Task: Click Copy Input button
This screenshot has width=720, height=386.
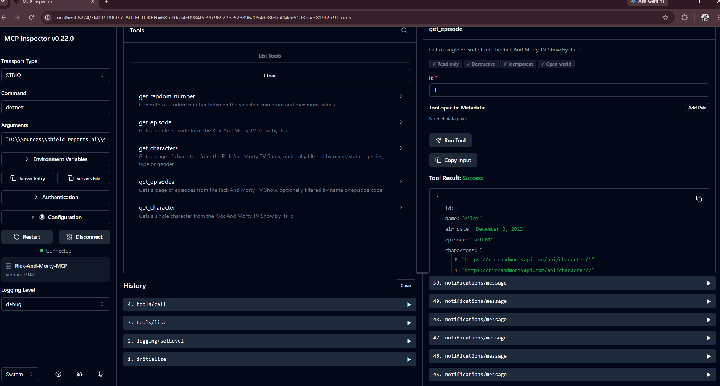Action: tap(453, 160)
